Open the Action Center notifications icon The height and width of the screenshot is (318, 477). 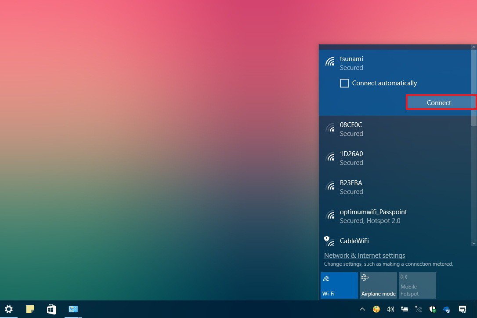tap(462, 309)
